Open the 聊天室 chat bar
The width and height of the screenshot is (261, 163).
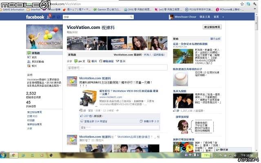point(233,150)
